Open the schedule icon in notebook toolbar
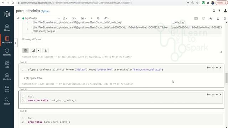228x128 pixels. click(x=203, y=18)
